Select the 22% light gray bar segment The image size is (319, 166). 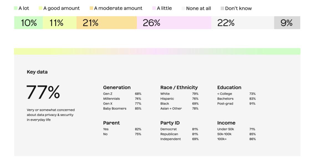pyautogui.click(x=243, y=23)
